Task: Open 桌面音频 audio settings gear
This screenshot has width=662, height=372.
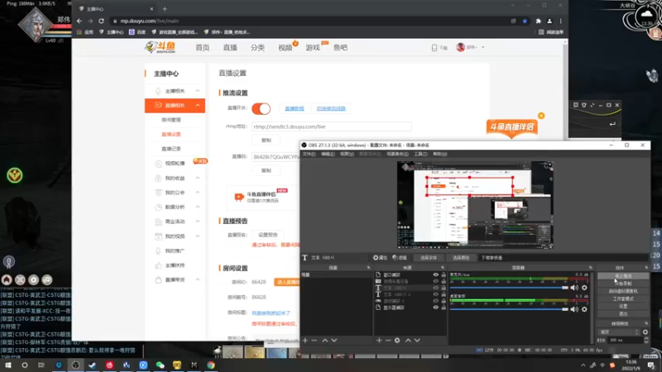Action: point(584,309)
